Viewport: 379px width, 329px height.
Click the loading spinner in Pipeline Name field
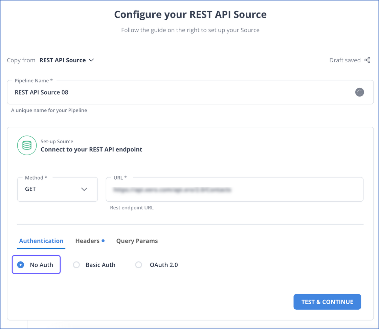(359, 92)
